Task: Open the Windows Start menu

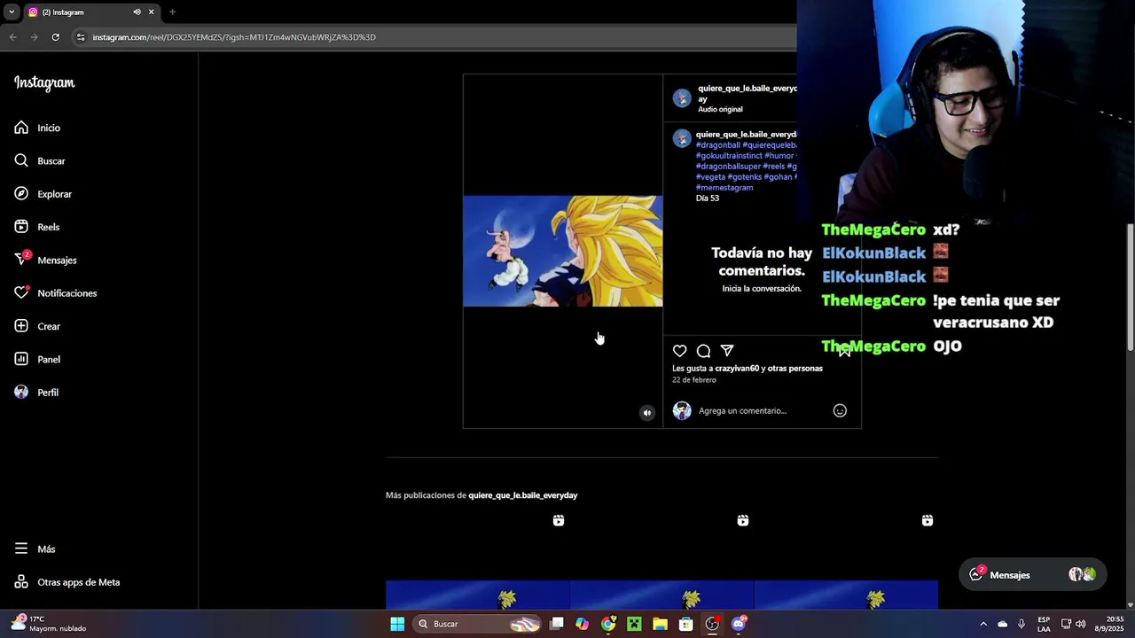Action: (397, 624)
